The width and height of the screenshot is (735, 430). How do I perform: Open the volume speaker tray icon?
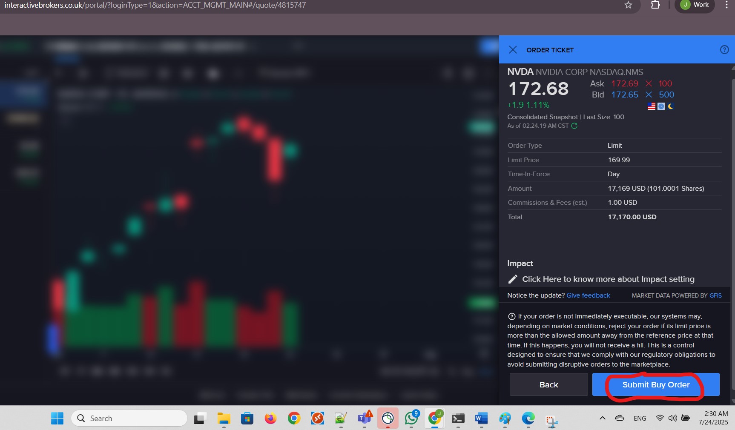[x=673, y=418]
